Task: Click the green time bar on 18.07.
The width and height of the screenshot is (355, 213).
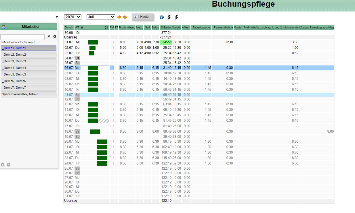Action: (95, 131)
